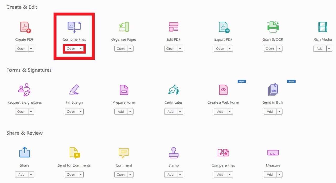336x183 pixels.
Task: Click Open button under Edit PDF
Action: coord(171,49)
